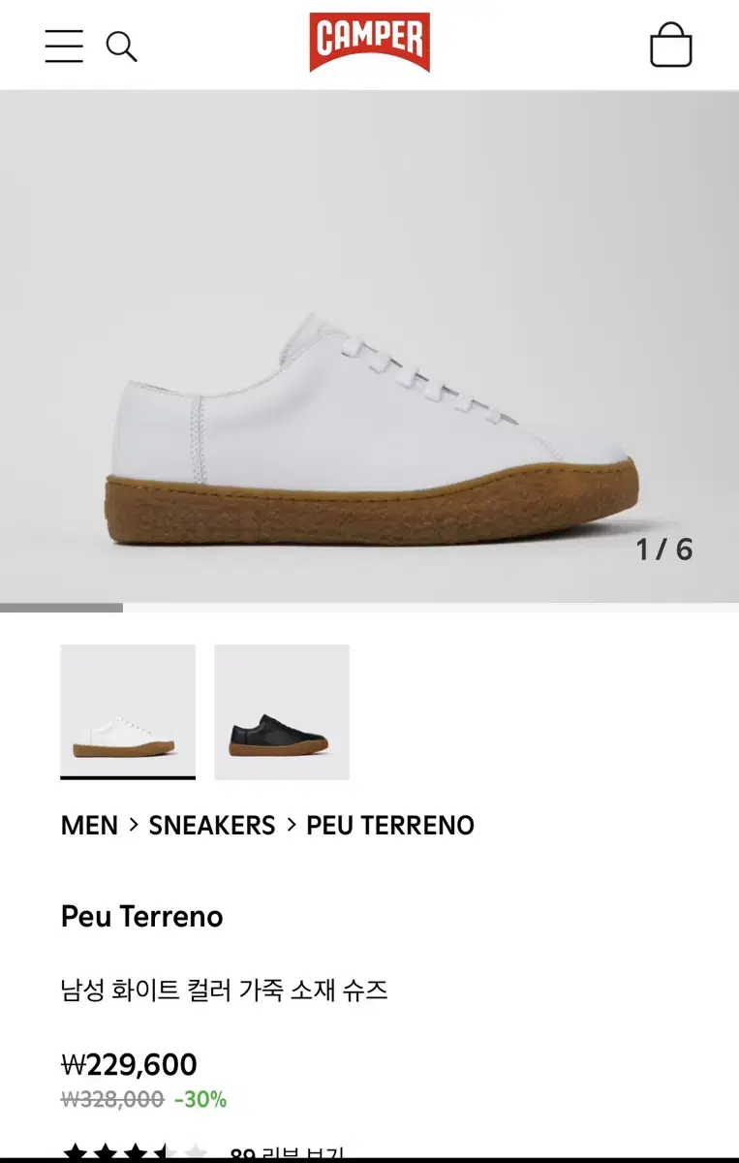Click the green -30% discount label
This screenshot has width=739, height=1163.
tap(200, 1099)
